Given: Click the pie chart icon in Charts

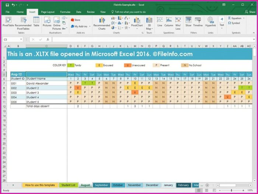Looking at the screenshot, I should coord(113,28).
